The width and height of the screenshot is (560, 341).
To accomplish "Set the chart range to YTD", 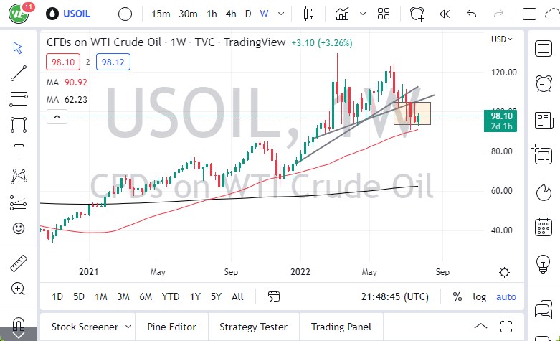I will pos(171,296).
